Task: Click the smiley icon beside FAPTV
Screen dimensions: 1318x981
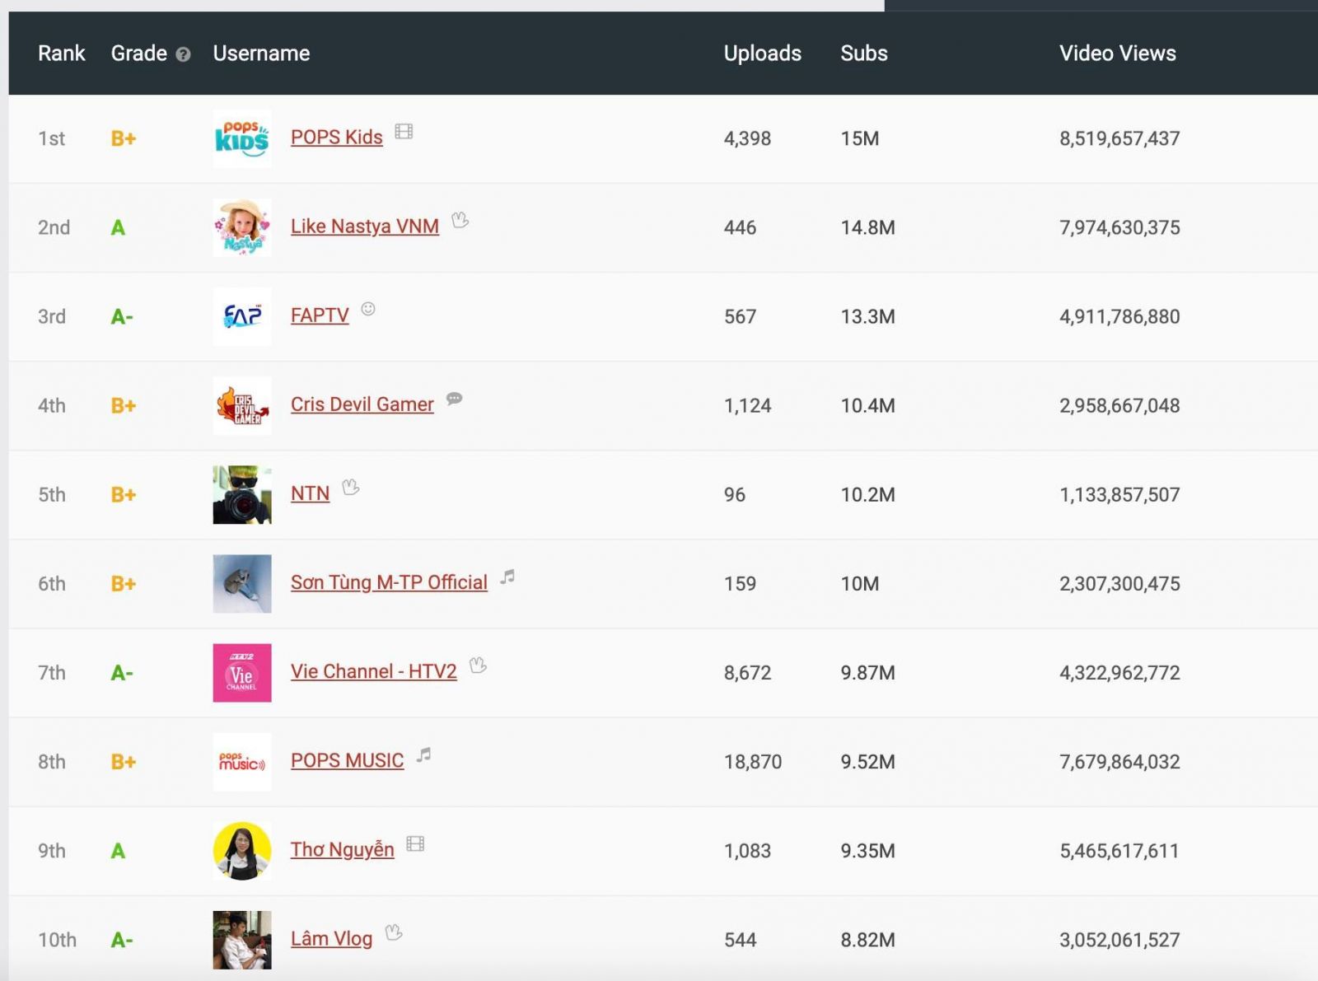Action: [368, 309]
